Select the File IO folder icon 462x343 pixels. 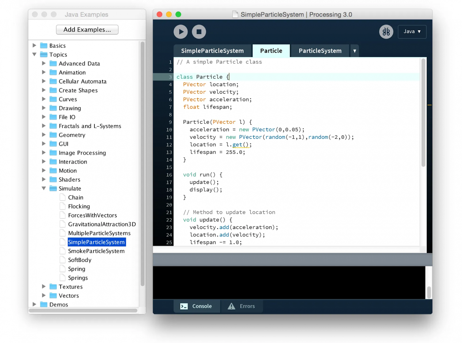click(53, 117)
